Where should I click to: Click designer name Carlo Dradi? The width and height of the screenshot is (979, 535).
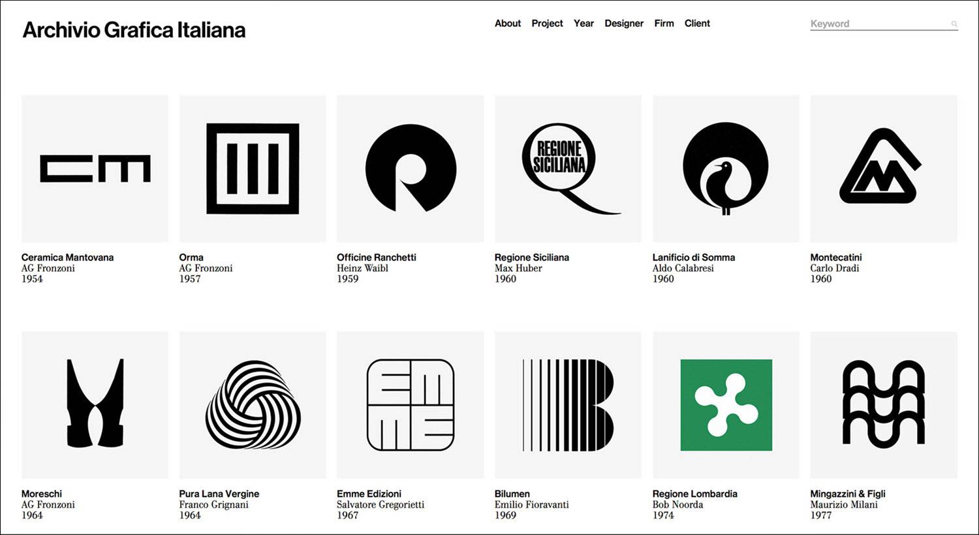835,268
